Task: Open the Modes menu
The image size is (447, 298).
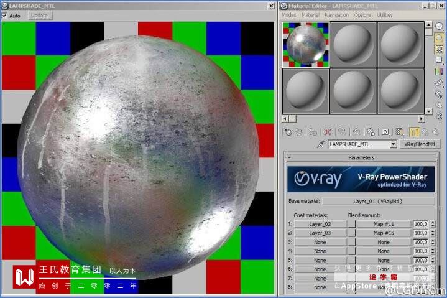Action: pyautogui.click(x=289, y=14)
